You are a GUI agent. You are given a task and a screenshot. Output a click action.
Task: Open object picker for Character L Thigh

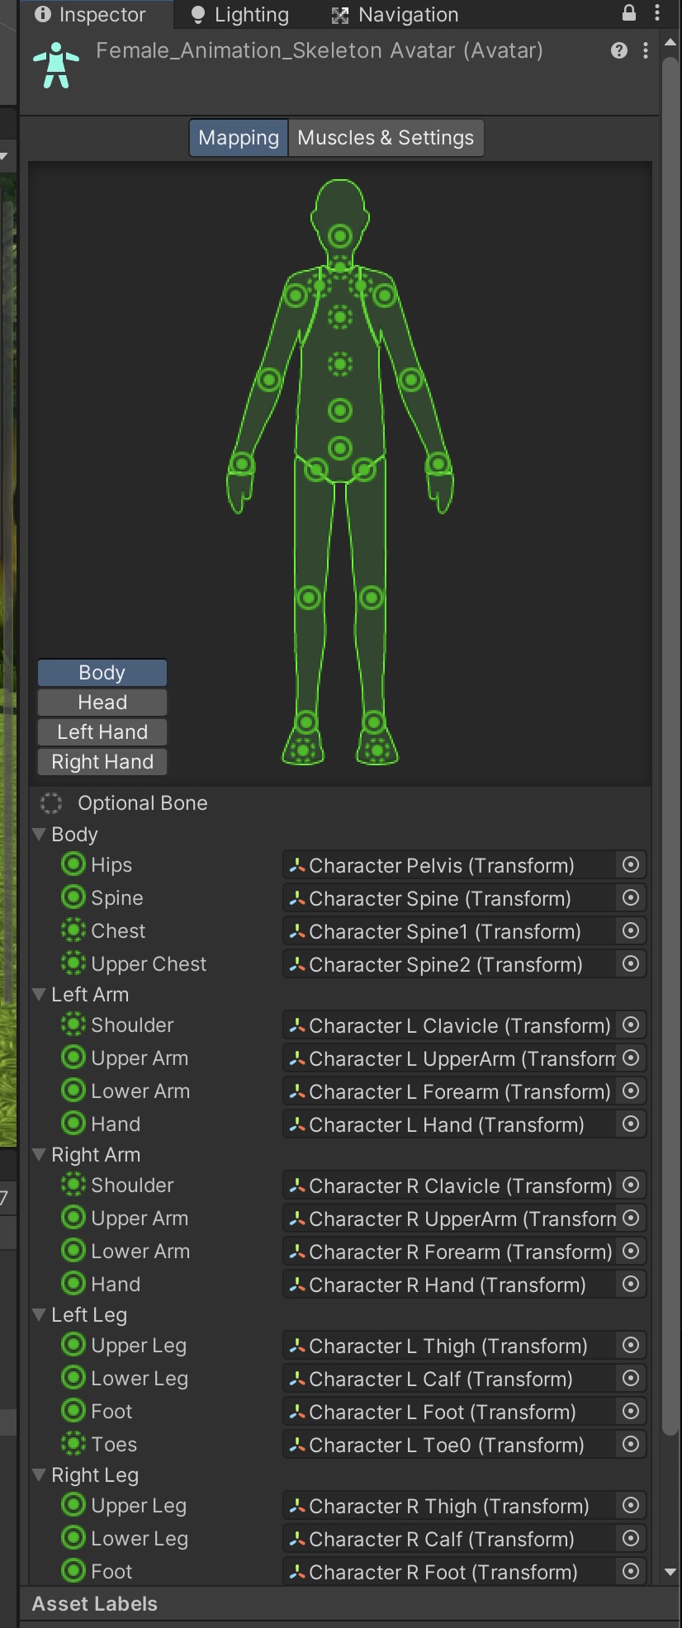[631, 1346]
